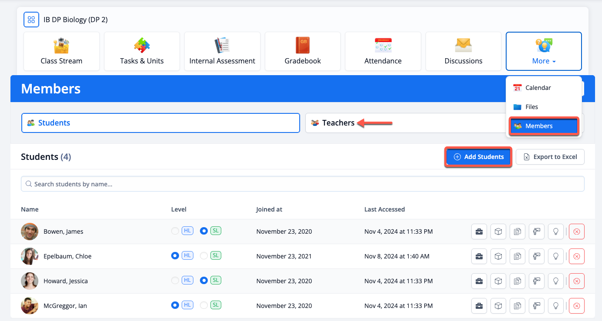Click the lightbulb icon in James Bowen's row
Image resolution: width=602 pixels, height=321 pixels.
(556, 232)
